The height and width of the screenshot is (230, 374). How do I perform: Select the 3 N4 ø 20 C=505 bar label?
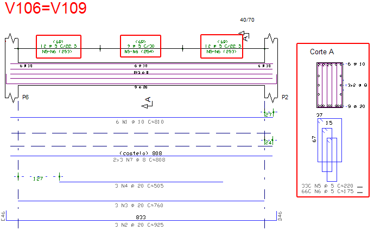[140, 186]
